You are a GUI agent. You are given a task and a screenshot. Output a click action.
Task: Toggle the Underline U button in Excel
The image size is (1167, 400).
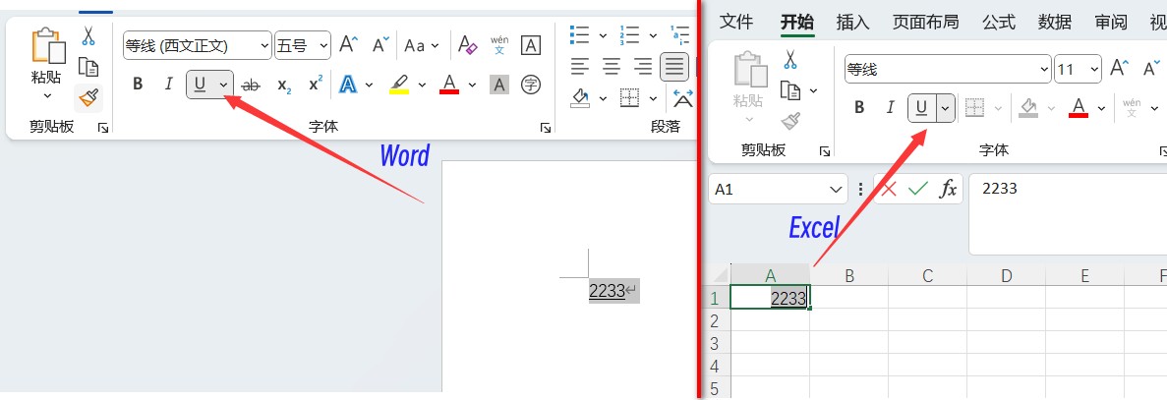pos(921,108)
